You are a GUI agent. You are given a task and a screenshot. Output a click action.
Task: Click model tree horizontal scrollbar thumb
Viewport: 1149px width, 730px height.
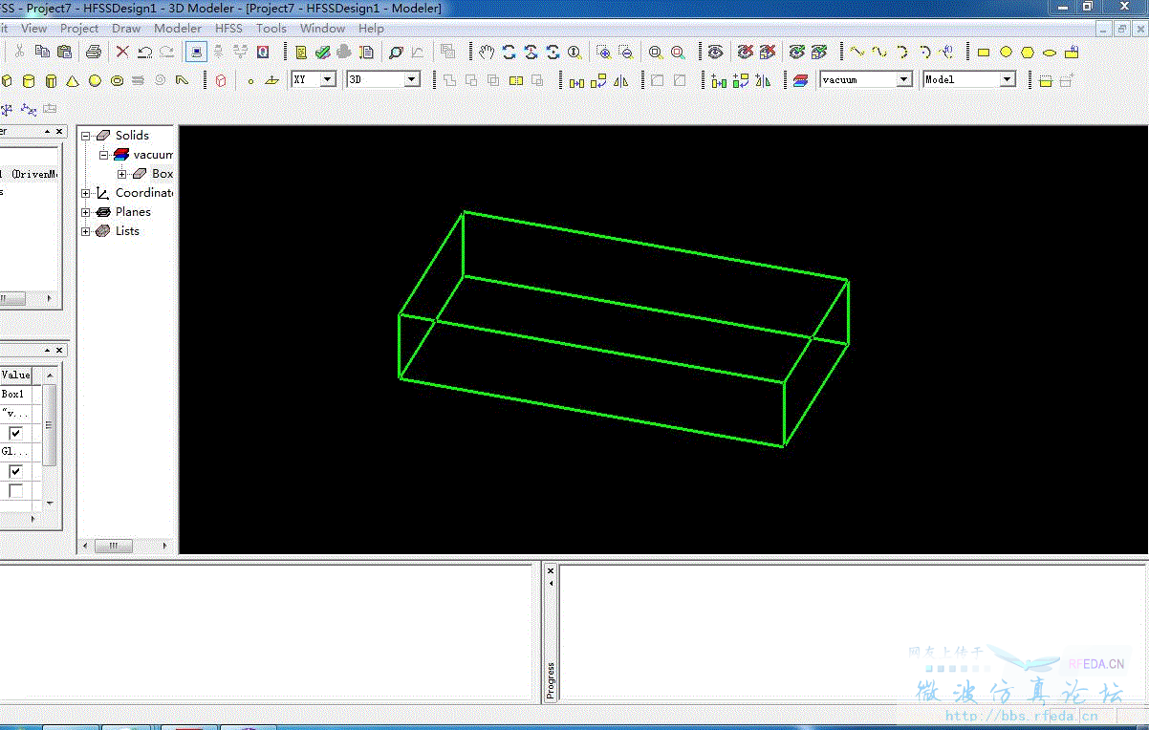pyautogui.click(x=114, y=546)
